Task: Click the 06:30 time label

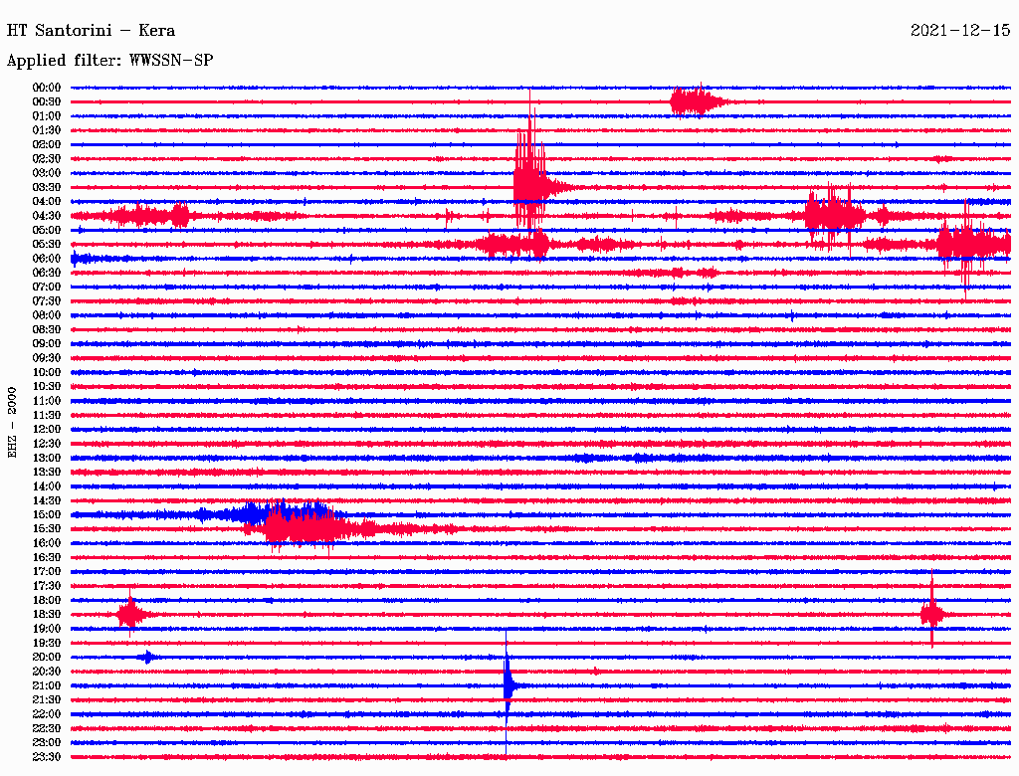Action: pos(47,273)
